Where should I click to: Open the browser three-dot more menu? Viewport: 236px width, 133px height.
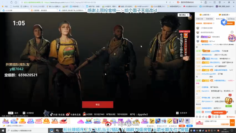210,2
